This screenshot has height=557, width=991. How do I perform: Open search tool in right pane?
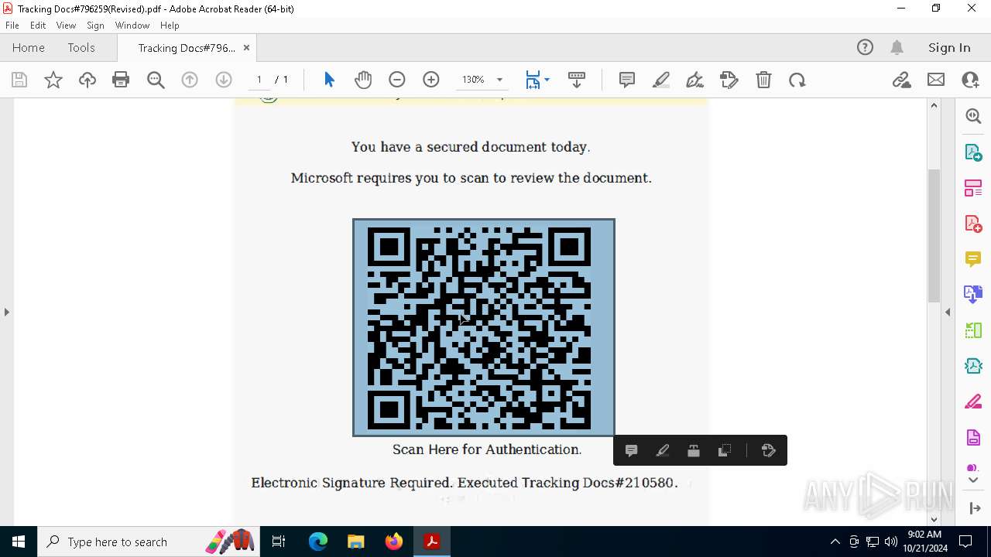click(973, 116)
